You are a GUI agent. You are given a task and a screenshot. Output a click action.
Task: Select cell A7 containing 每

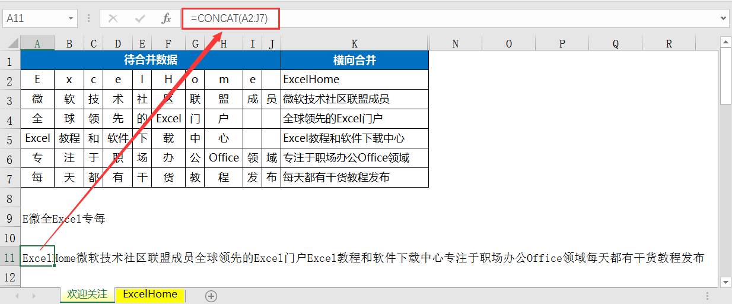tap(37, 178)
